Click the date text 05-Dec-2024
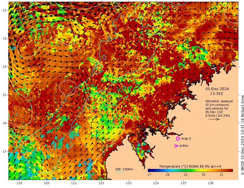 (x=217, y=89)
